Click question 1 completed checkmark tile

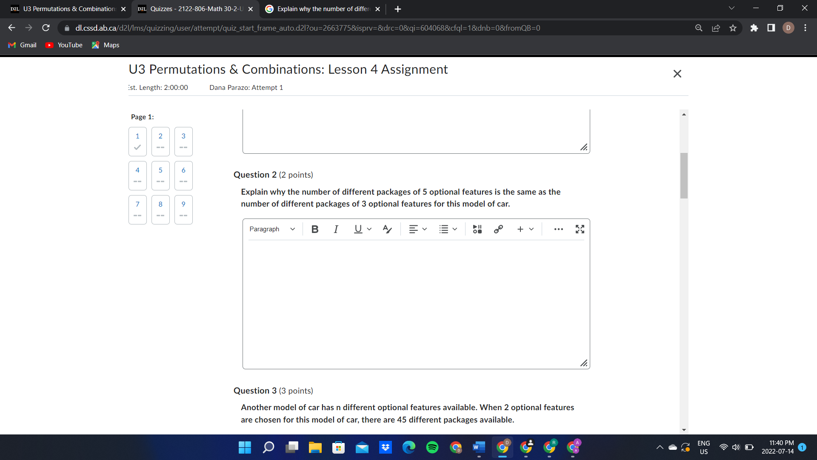point(137,141)
